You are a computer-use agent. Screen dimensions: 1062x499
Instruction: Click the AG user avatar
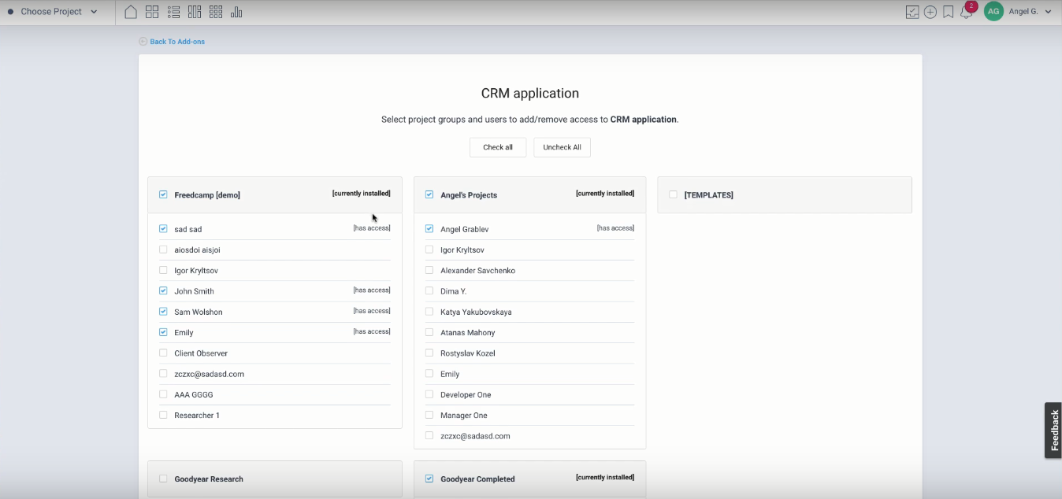[993, 12]
